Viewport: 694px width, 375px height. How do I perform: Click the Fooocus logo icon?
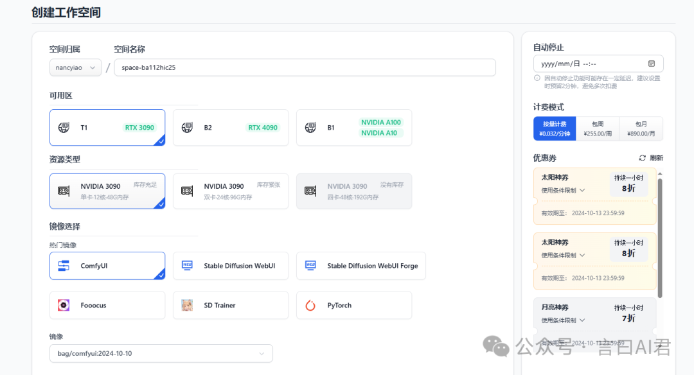[x=64, y=305]
